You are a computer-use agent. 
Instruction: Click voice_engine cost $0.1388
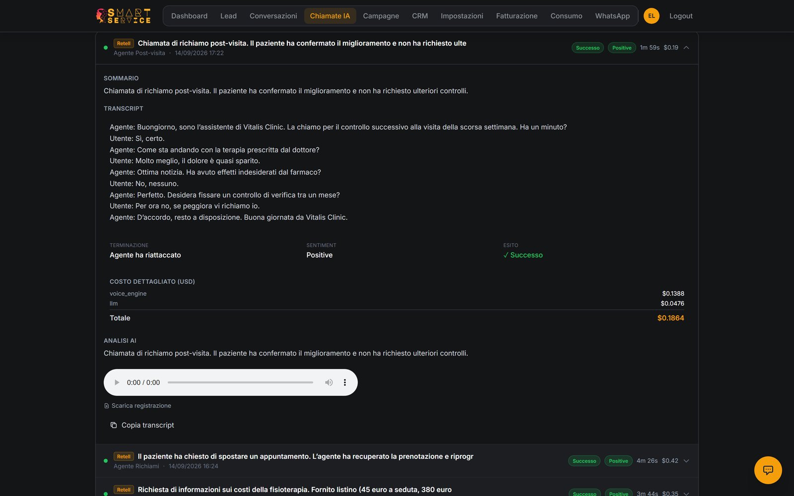(x=673, y=294)
